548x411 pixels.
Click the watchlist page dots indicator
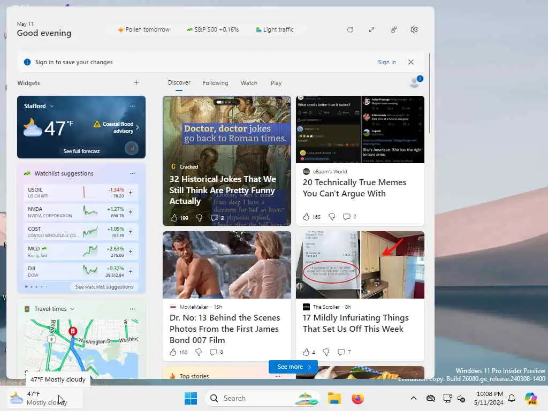tap(36, 287)
